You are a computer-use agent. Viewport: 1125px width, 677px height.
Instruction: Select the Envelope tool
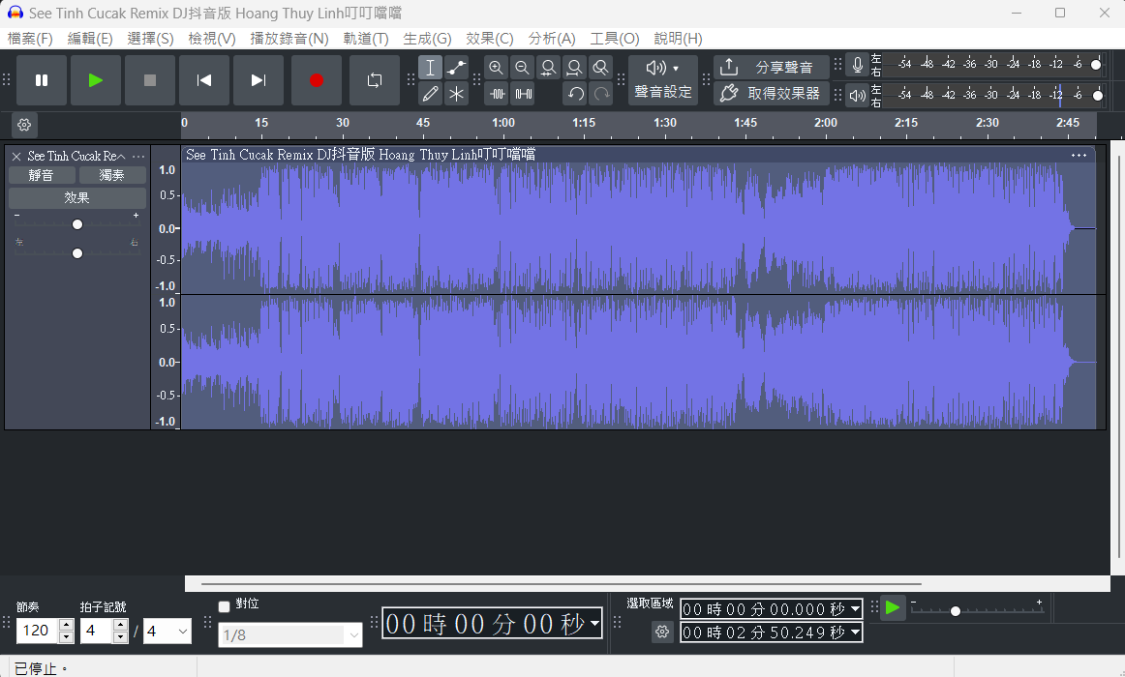click(x=456, y=68)
